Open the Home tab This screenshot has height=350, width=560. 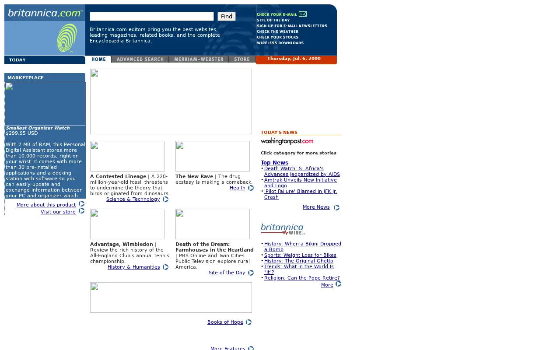98,59
